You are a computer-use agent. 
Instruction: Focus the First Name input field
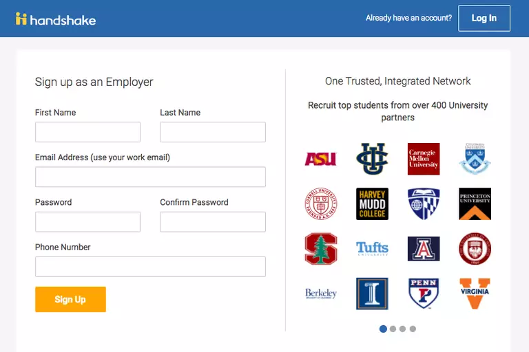click(x=87, y=132)
